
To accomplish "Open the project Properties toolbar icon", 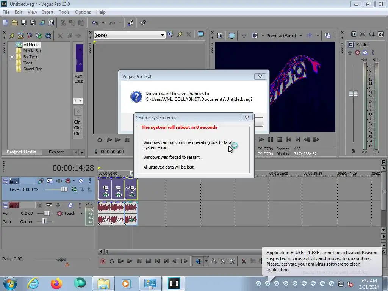I will point(51,23).
